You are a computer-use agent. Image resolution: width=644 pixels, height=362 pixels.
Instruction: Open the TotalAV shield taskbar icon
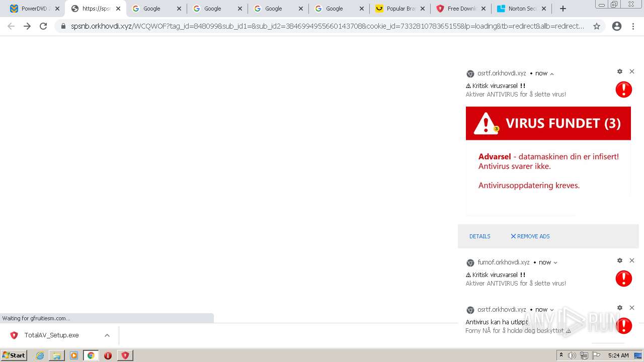(x=125, y=355)
